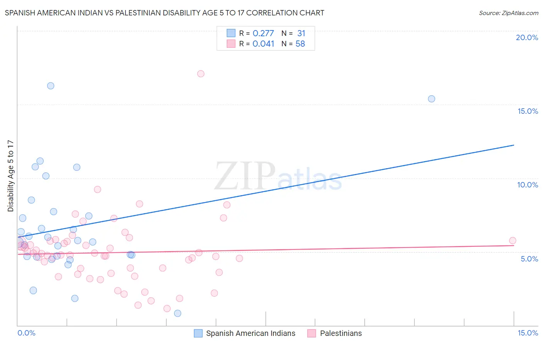Select the Spanish American Indians legend label
This screenshot has height=344, width=543.
[x=251, y=333]
